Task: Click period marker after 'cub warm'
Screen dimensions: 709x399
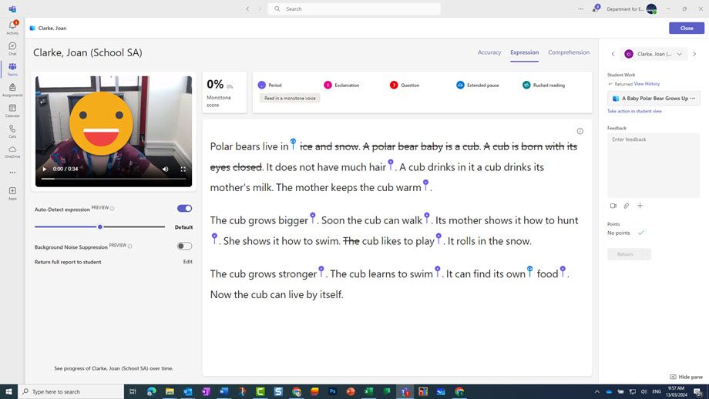Action: coord(425,185)
